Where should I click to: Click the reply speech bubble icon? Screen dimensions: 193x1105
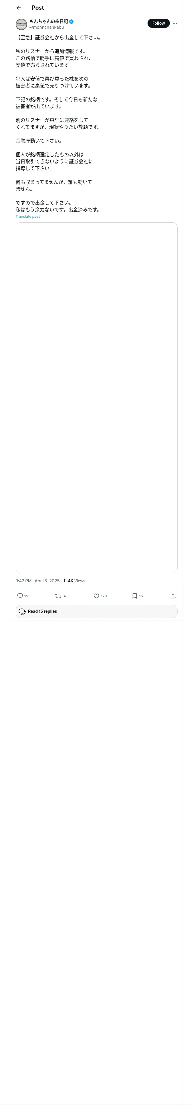tap(20, 596)
